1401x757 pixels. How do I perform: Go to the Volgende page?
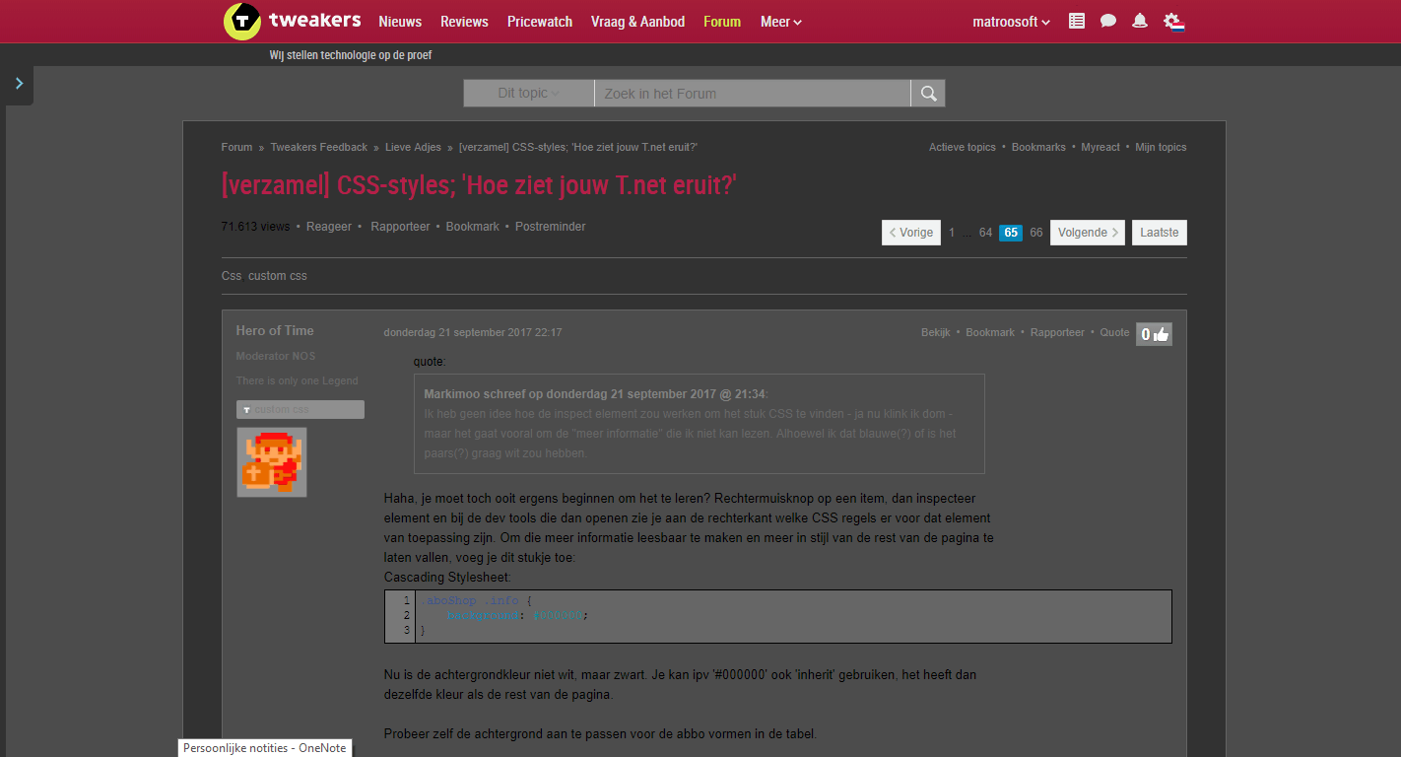[1088, 233]
